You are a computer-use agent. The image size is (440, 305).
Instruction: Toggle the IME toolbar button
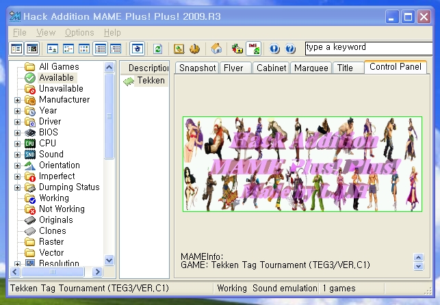[x=254, y=49]
